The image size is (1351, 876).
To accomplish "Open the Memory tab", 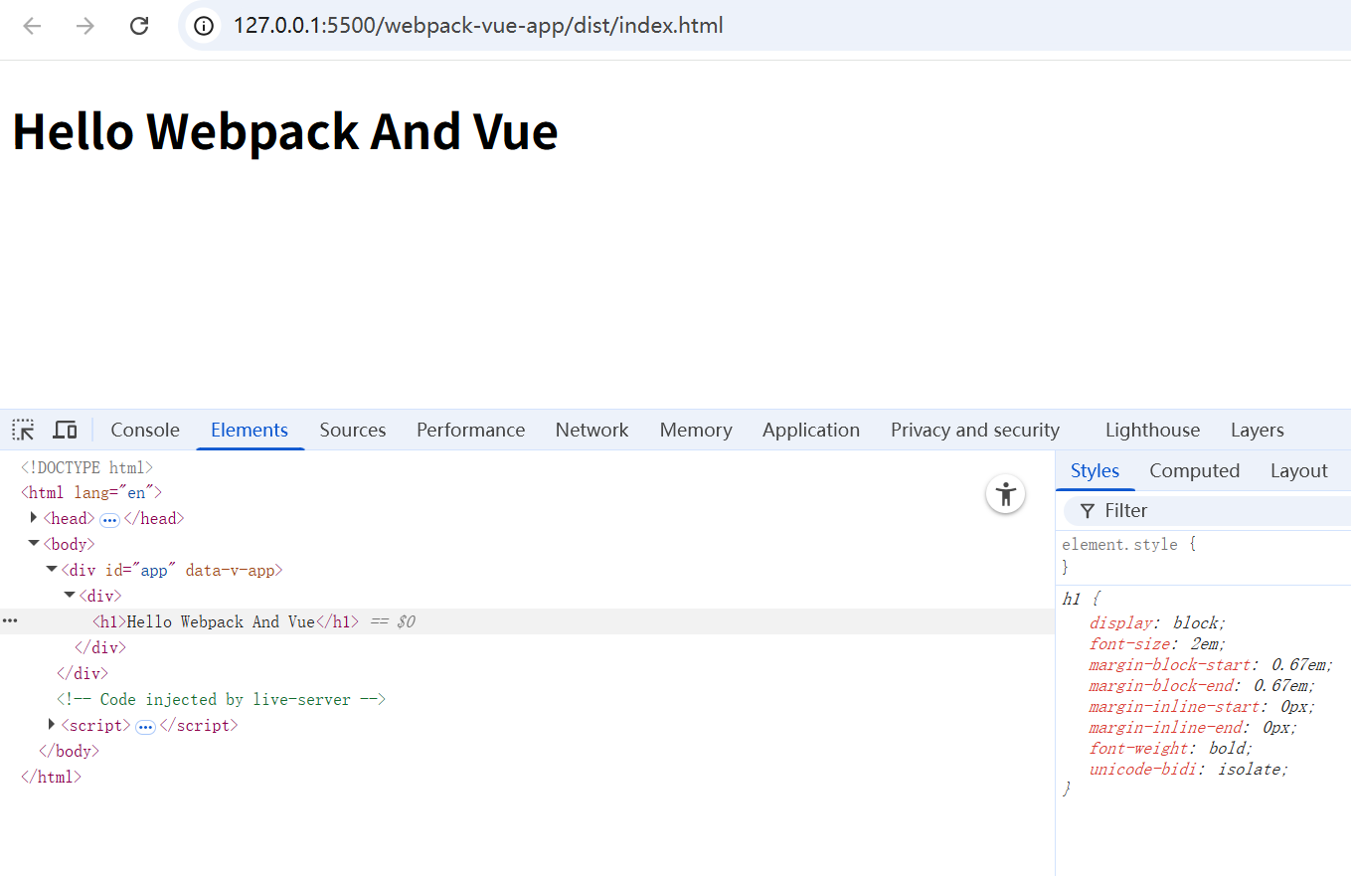I will 696,430.
